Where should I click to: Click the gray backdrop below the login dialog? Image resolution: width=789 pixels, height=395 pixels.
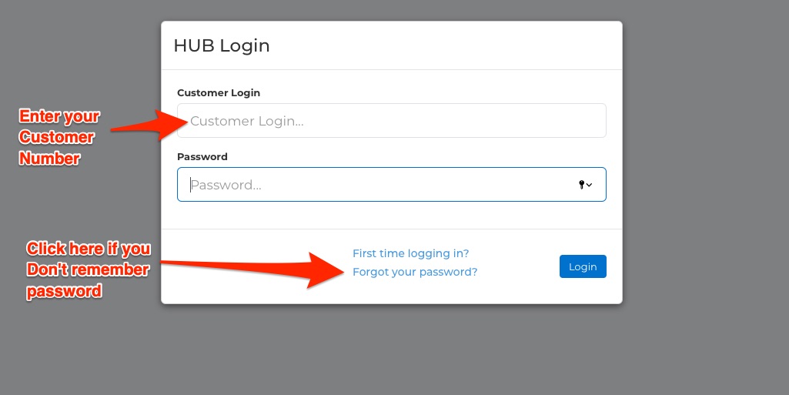click(391, 350)
